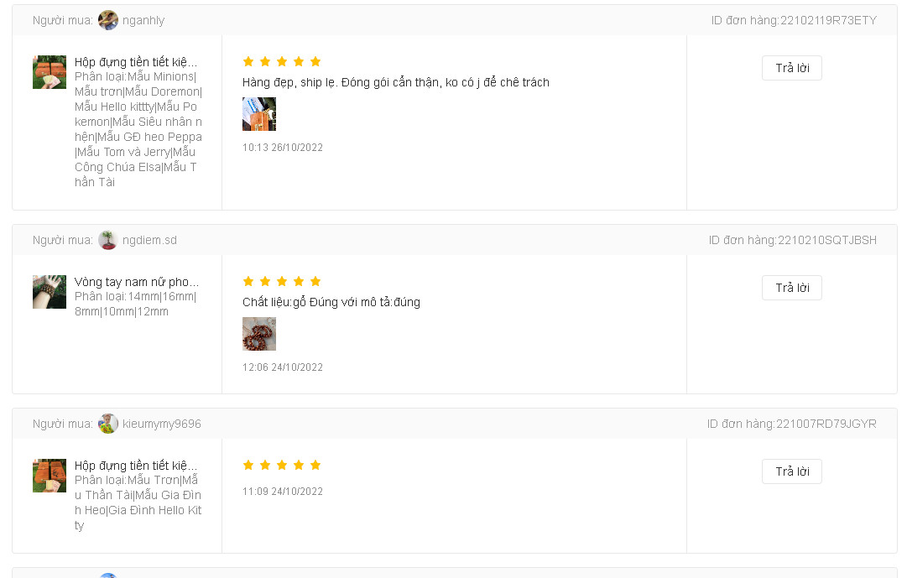
Task: Click order ID 221007RD79JGYR
Action: click(x=826, y=424)
